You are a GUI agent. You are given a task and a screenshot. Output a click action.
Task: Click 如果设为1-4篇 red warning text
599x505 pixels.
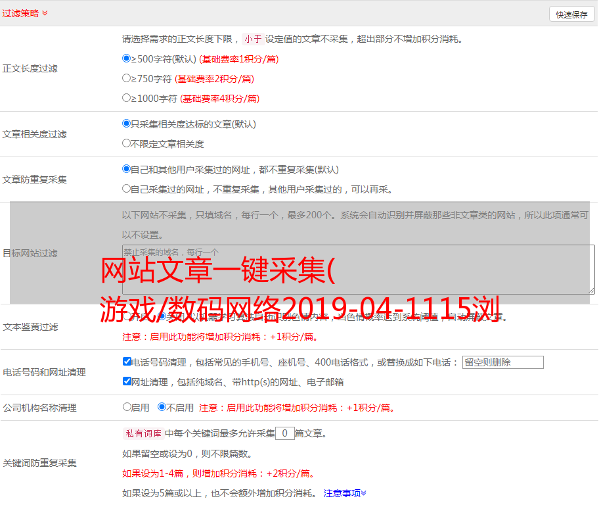coord(219,473)
